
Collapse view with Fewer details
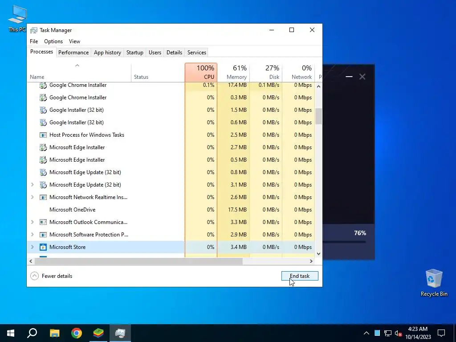coord(51,276)
